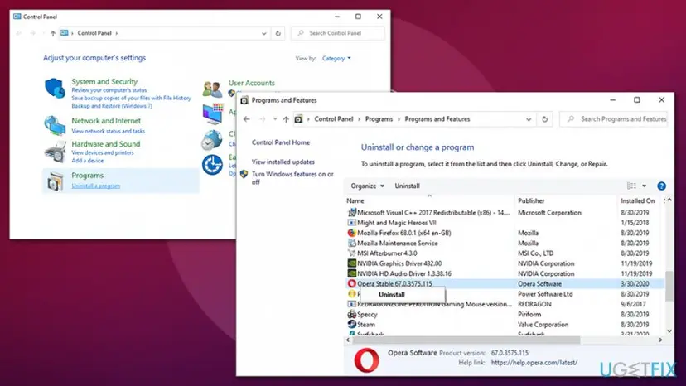The image size is (686, 386).
Task: Open the view options dropdown arrow
Action: (644, 186)
